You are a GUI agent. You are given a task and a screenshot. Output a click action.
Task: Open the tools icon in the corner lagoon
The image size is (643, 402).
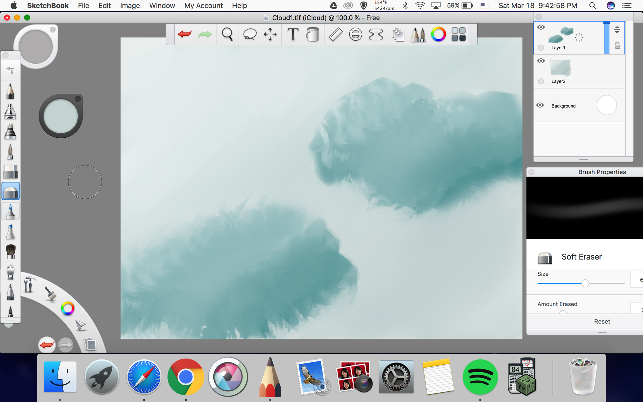pos(29,284)
